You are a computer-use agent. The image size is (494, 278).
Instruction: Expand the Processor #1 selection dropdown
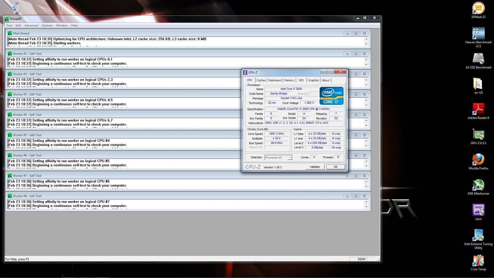coord(290,157)
